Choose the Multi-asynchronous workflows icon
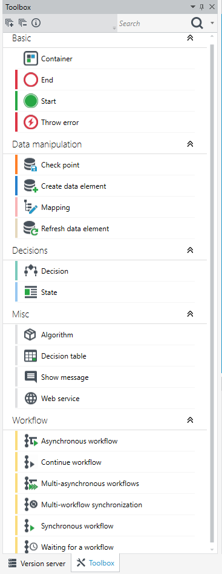The image size is (222, 574). pos(31,484)
